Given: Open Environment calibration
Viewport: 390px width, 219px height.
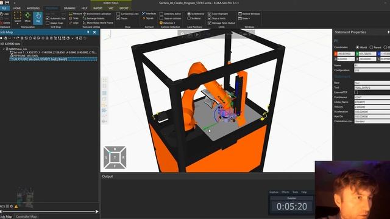Looking at the screenshot, I should click(97, 14).
